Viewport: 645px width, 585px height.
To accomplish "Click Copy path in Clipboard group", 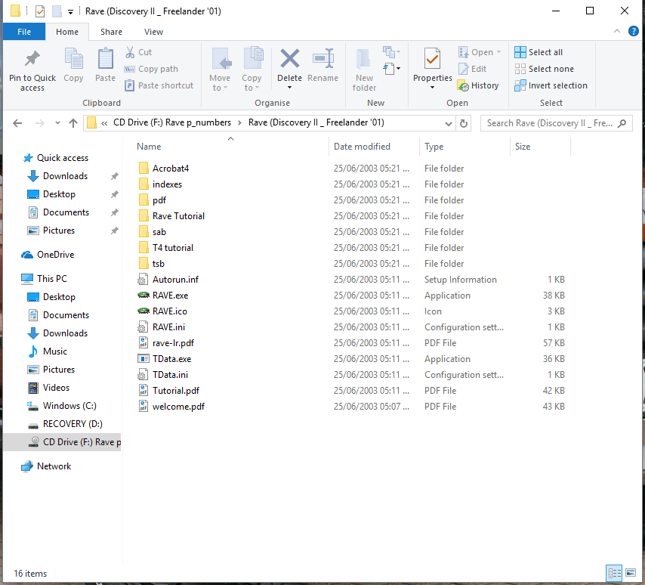I will click(x=151, y=69).
